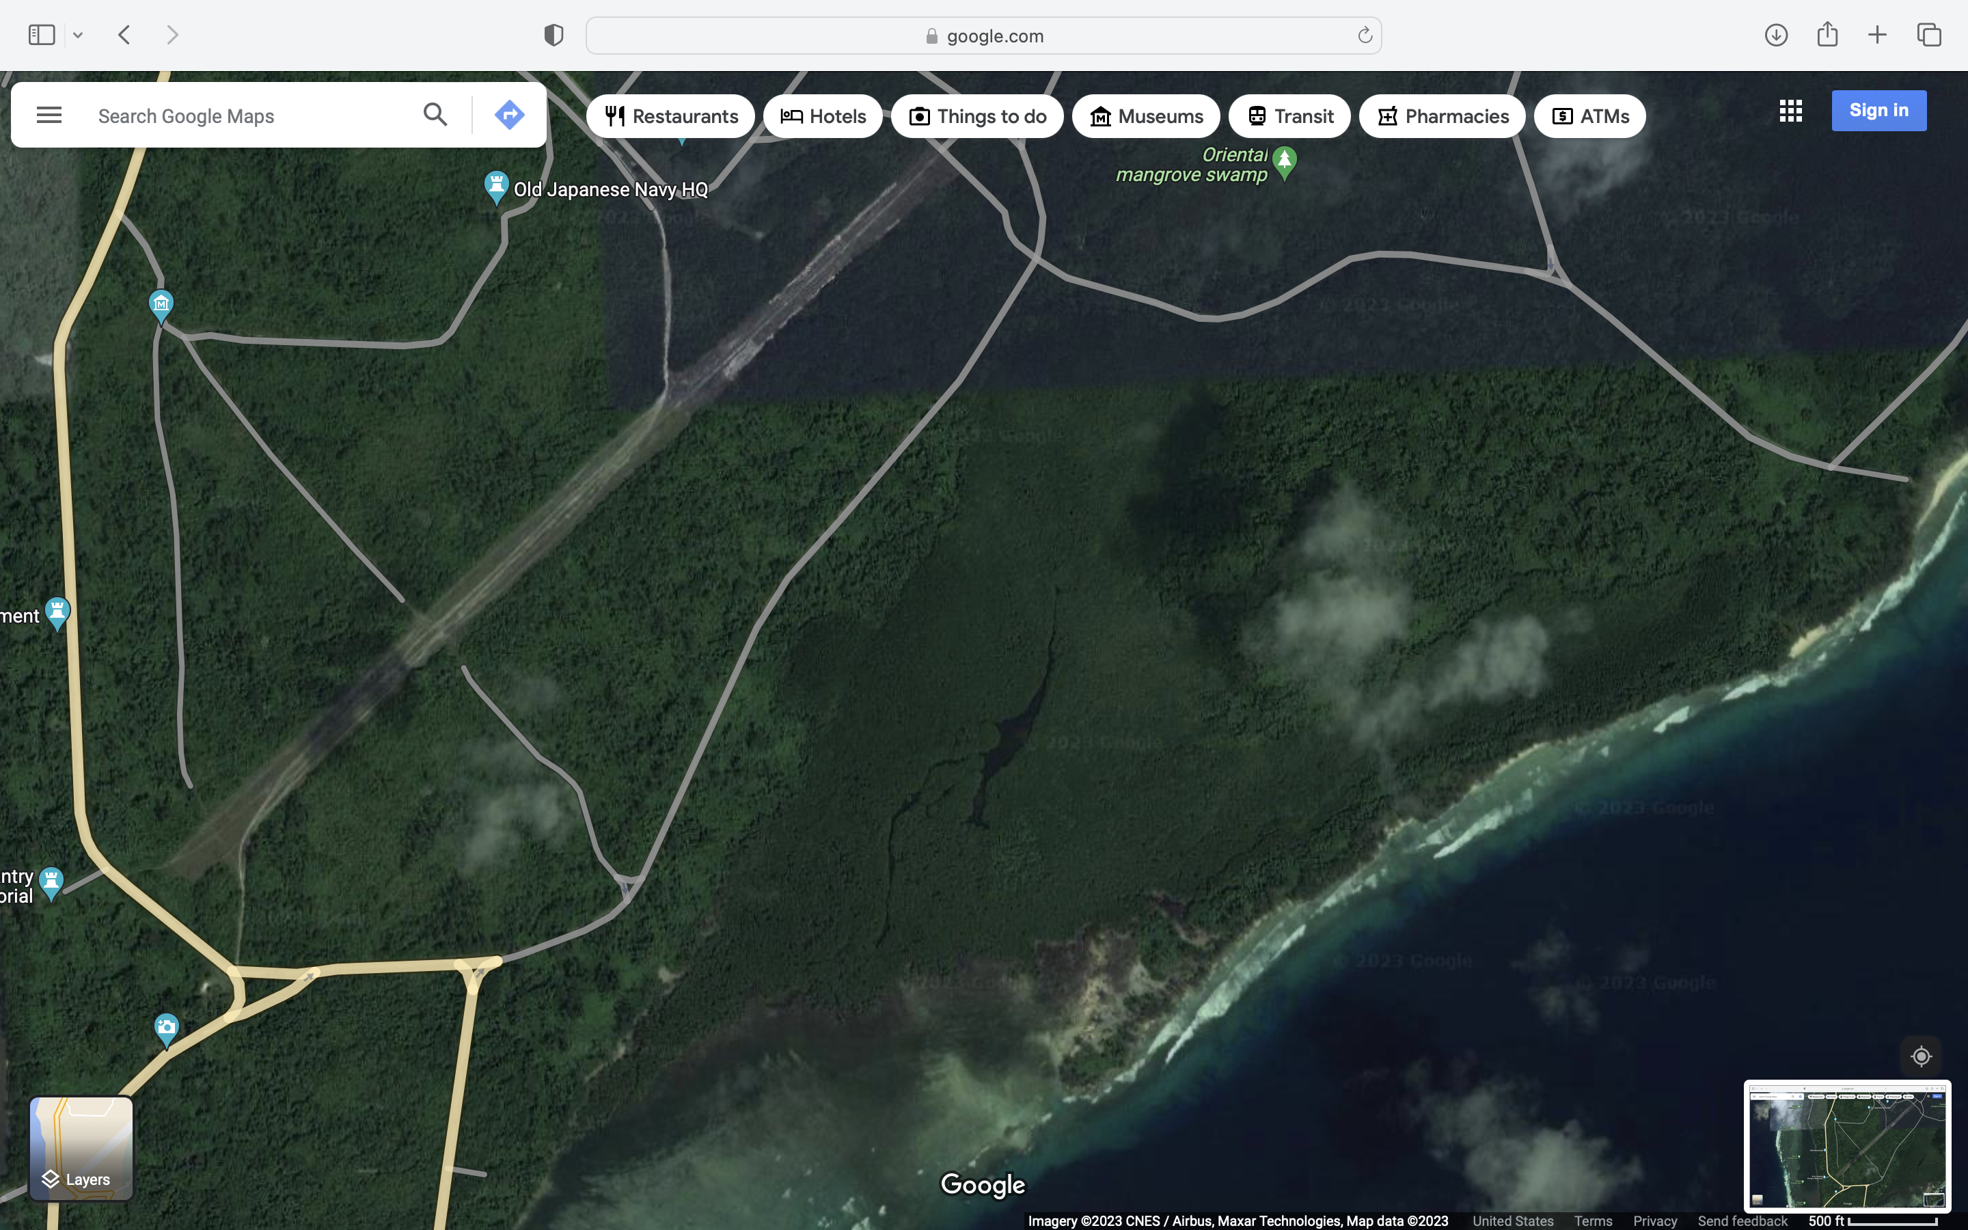This screenshot has height=1230, width=1968.
Task: Click the search magnifier icon
Action: [x=435, y=115]
